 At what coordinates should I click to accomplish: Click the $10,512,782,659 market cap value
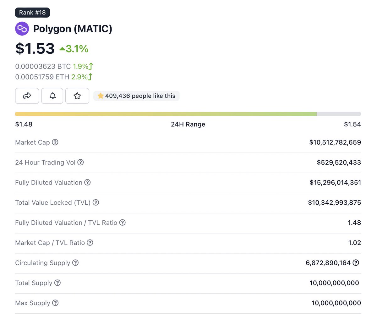coord(335,142)
